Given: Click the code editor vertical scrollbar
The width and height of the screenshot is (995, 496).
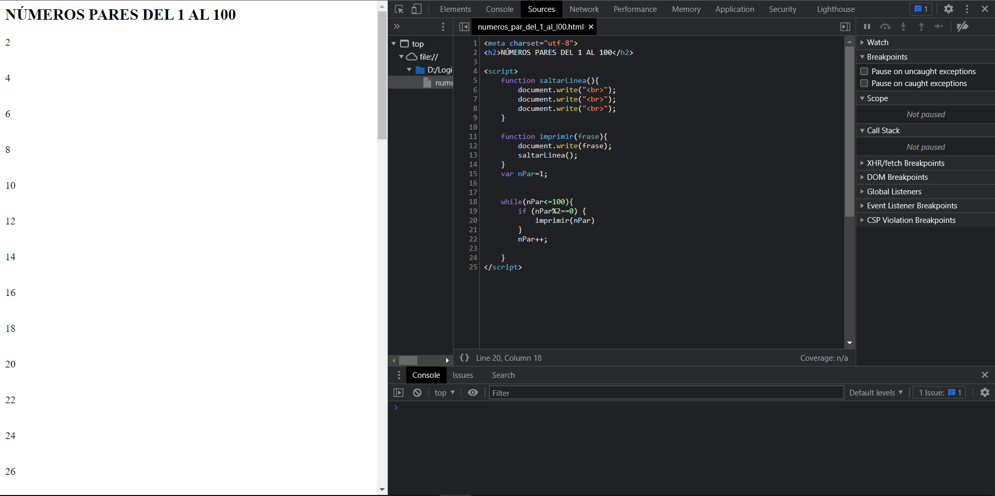Looking at the screenshot, I should (849, 131).
